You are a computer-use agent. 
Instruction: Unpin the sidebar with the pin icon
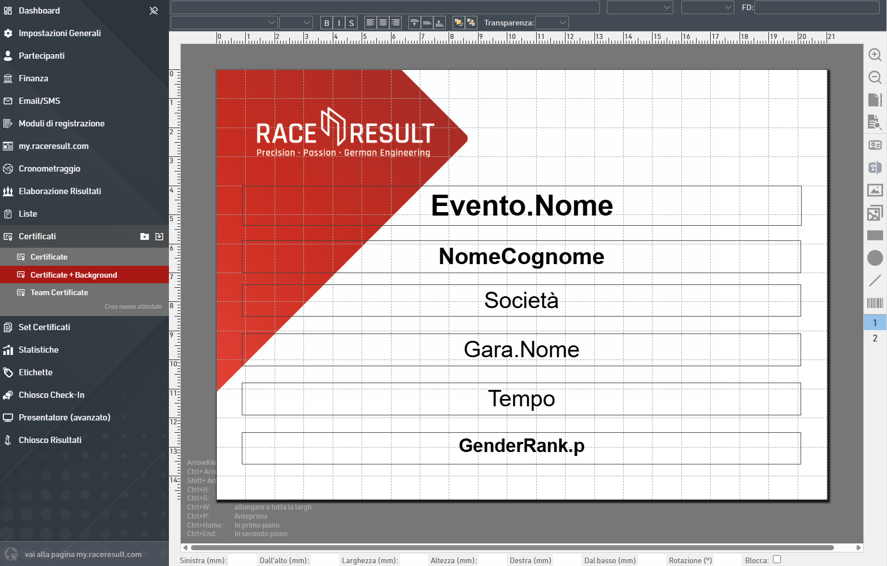click(154, 11)
